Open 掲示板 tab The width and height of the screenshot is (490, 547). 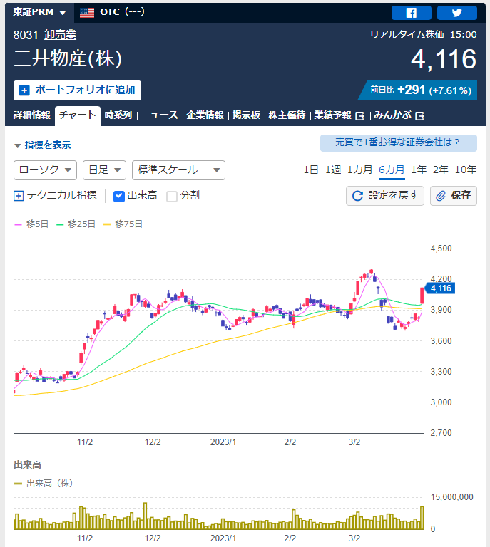246,115
